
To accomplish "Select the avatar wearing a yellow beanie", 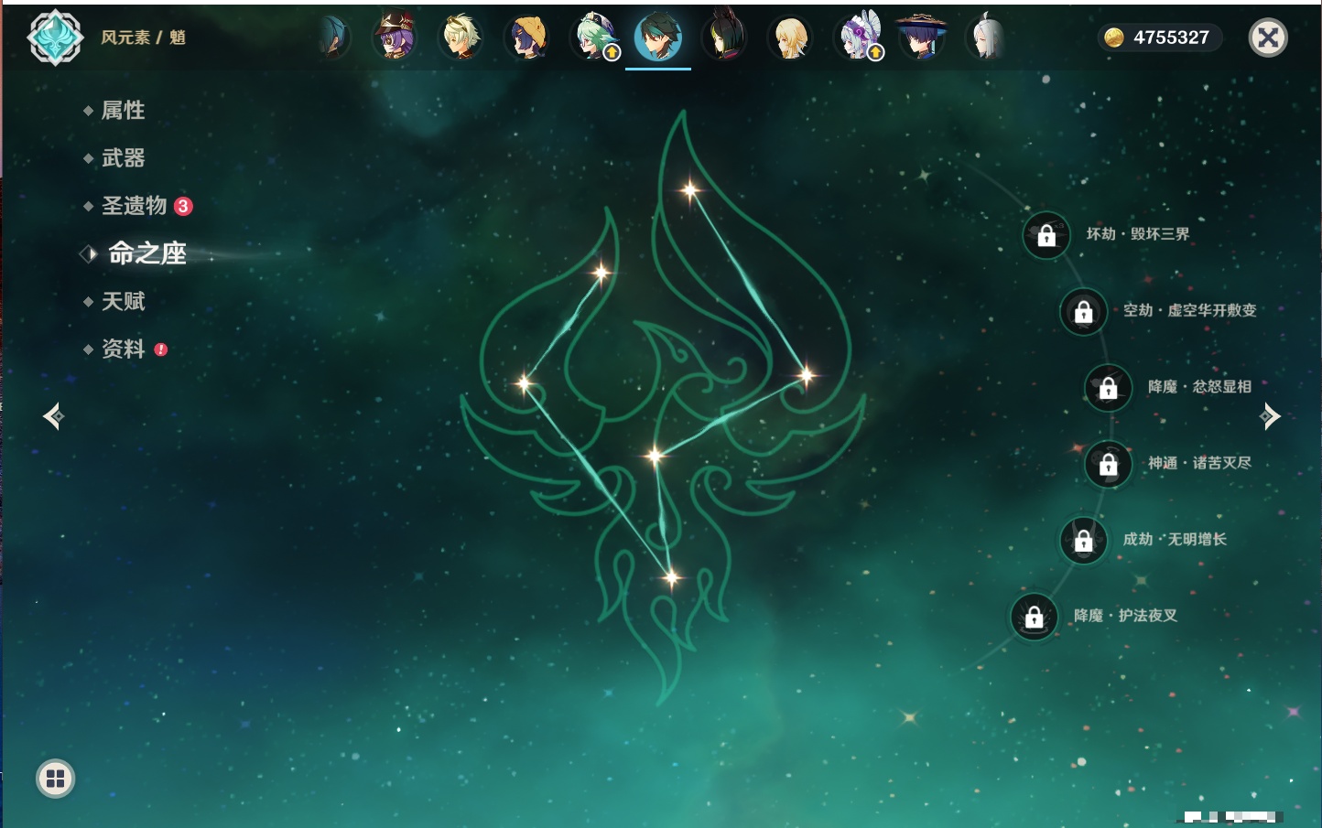I will 527,38.
